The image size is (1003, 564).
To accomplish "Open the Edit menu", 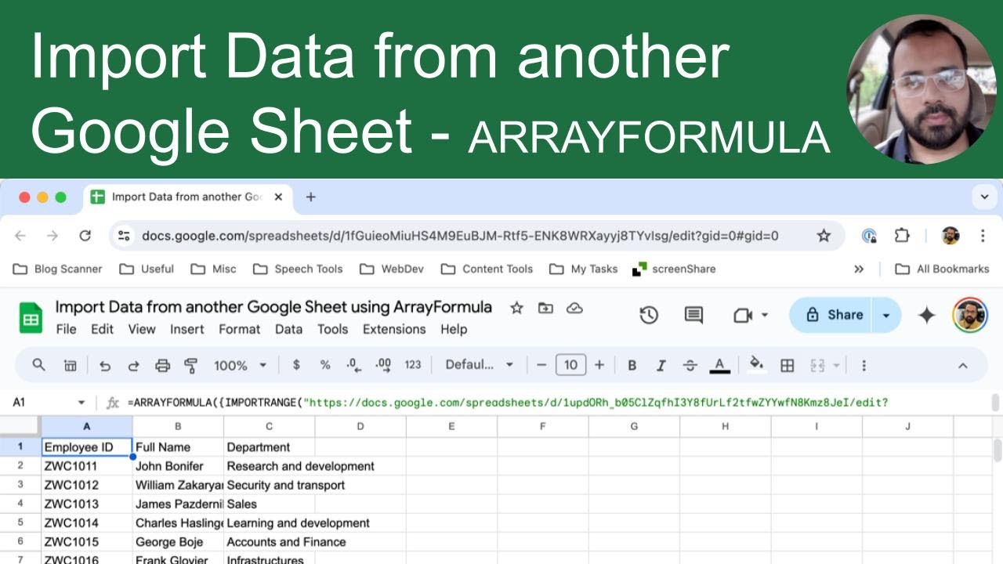I will (102, 329).
